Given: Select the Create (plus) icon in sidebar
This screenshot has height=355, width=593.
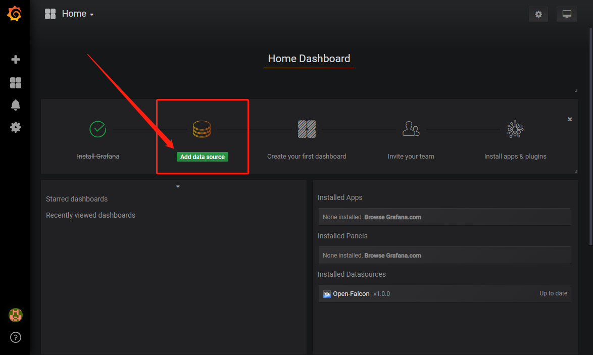Looking at the screenshot, I should click(15, 59).
